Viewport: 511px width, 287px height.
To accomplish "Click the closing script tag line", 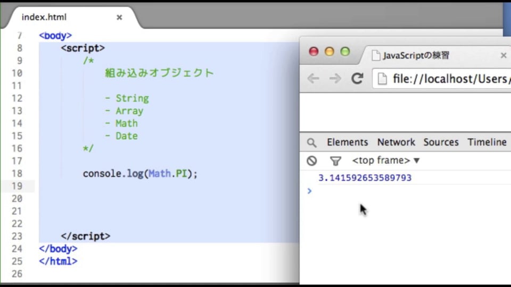I will (86, 236).
